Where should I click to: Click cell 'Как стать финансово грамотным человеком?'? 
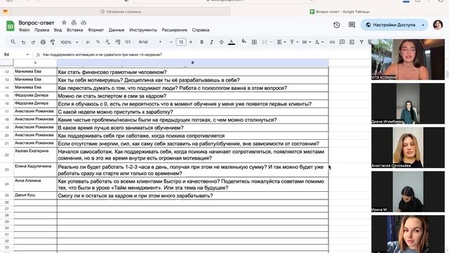tap(193, 72)
